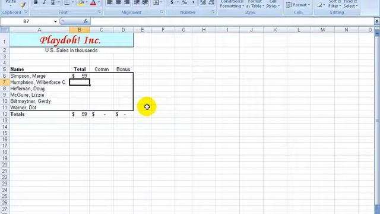Toggle Bold formatting in the Font group
380x214 pixels.
click(x=36, y=2)
